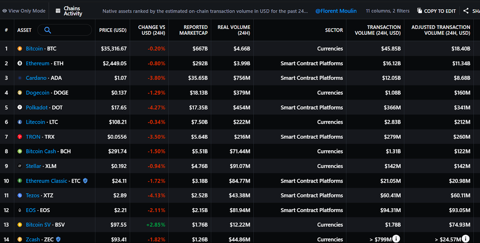Click the View Only Mode label
Viewport: 480px width, 243px height.
[27, 11]
